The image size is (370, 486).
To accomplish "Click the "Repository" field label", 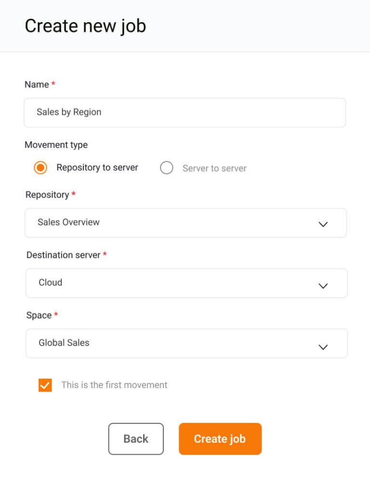I will click(x=47, y=195).
